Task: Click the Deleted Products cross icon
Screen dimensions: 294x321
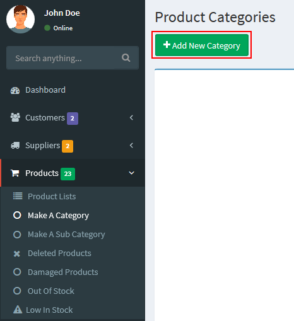Action: (x=17, y=254)
